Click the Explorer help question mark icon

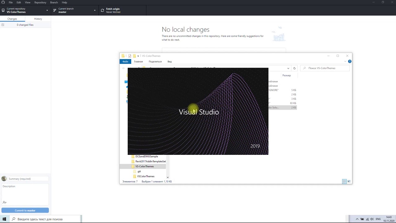(350, 61)
